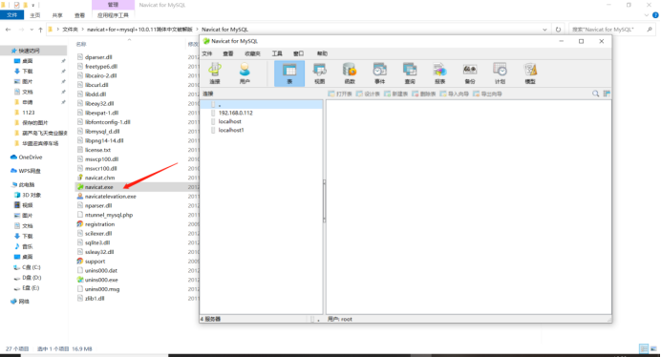661x357 pixels.
Task: Click 新建表 (New Table) in object toolbar
Action: 395,94
